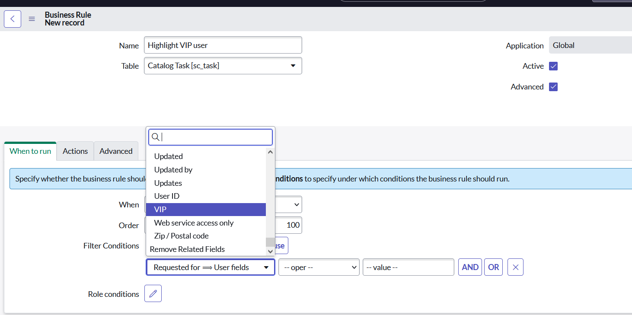Viewport: 632px width, 315px height.
Task: Click the search magnifier in the field picker
Action: click(156, 137)
